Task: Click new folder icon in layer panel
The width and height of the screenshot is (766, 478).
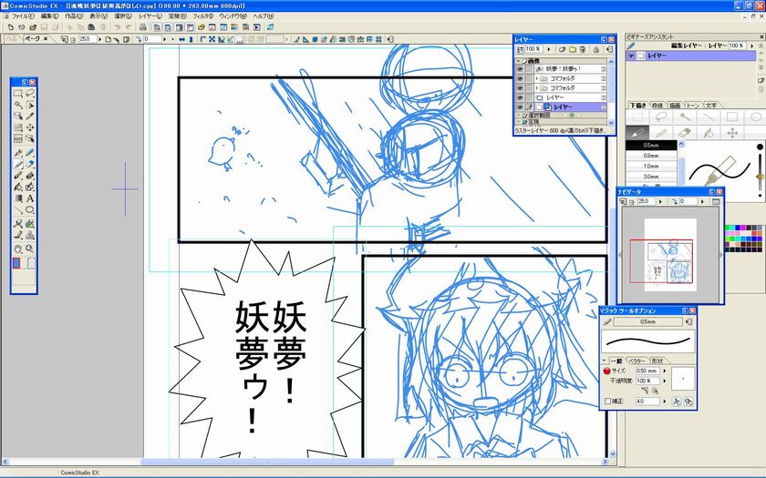Action: pyautogui.click(x=573, y=49)
